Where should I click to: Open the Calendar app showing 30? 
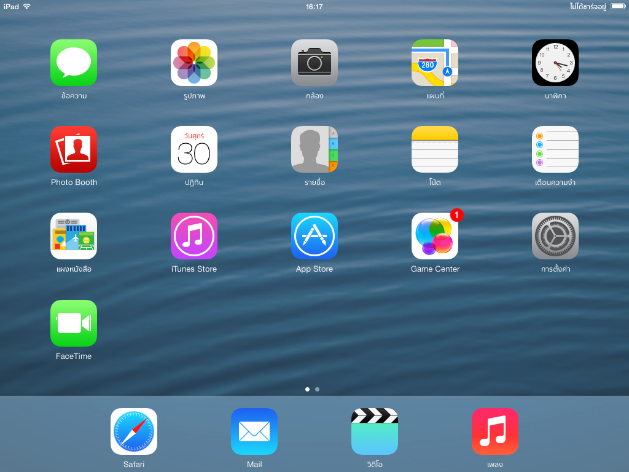(x=194, y=149)
